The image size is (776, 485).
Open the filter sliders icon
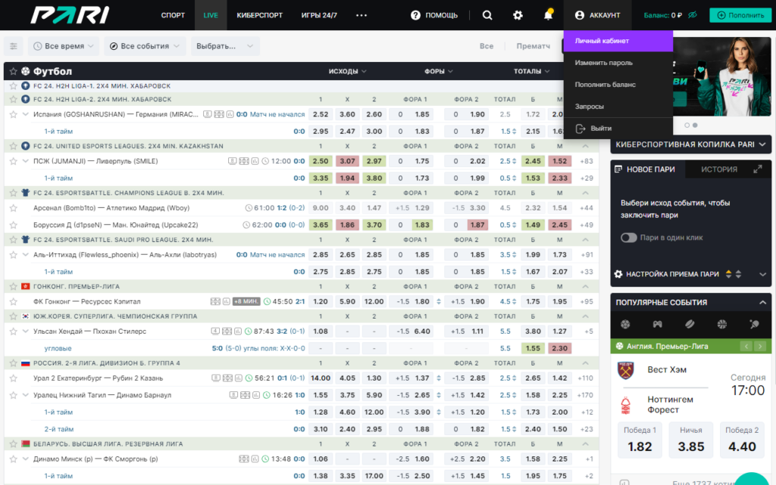click(x=14, y=46)
